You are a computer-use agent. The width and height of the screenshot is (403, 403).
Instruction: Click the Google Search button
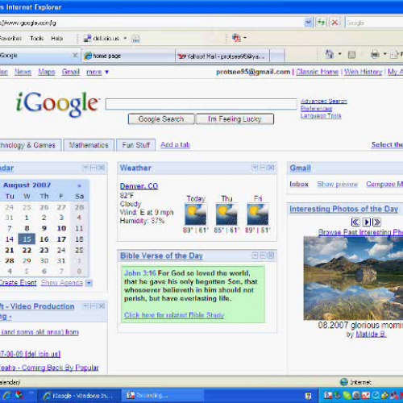click(x=161, y=118)
